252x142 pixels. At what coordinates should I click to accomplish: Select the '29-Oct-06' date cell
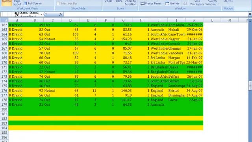(194, 30)
